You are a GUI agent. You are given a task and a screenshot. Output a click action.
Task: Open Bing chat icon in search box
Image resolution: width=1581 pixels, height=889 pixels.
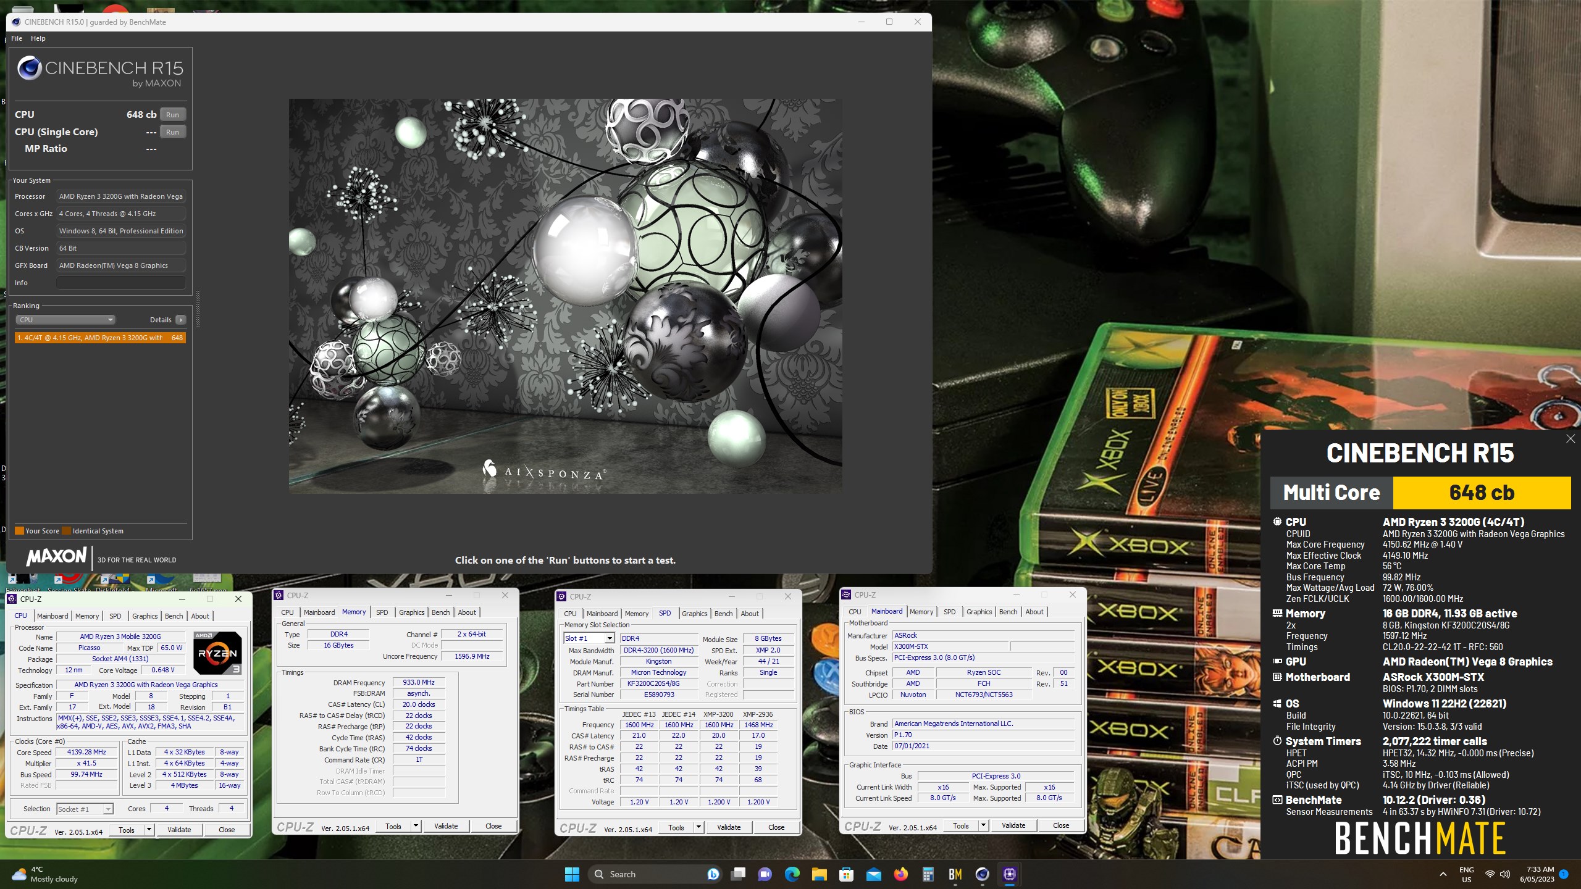coord(713,874)
